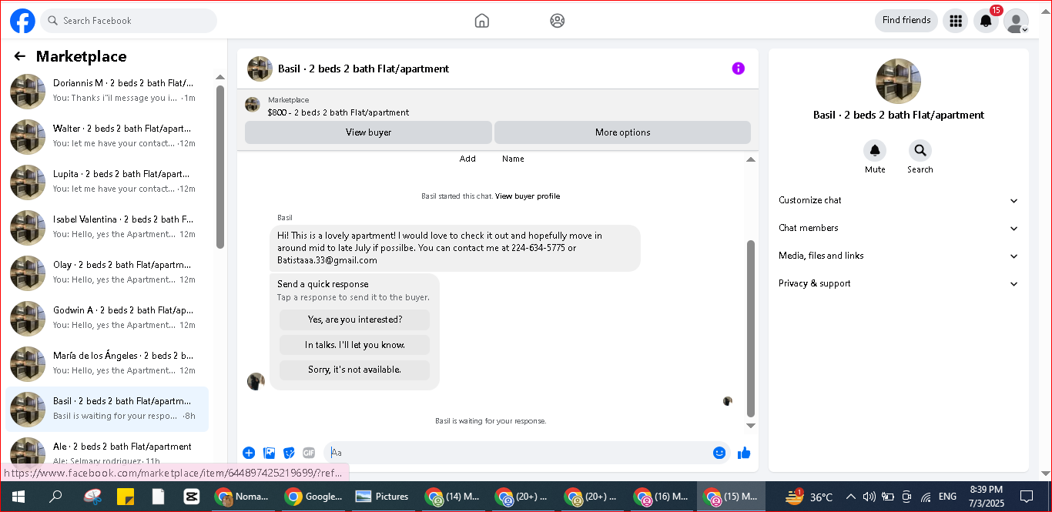Open weather widget showing 36°C
1052x512 pixels.
(809, 497)
